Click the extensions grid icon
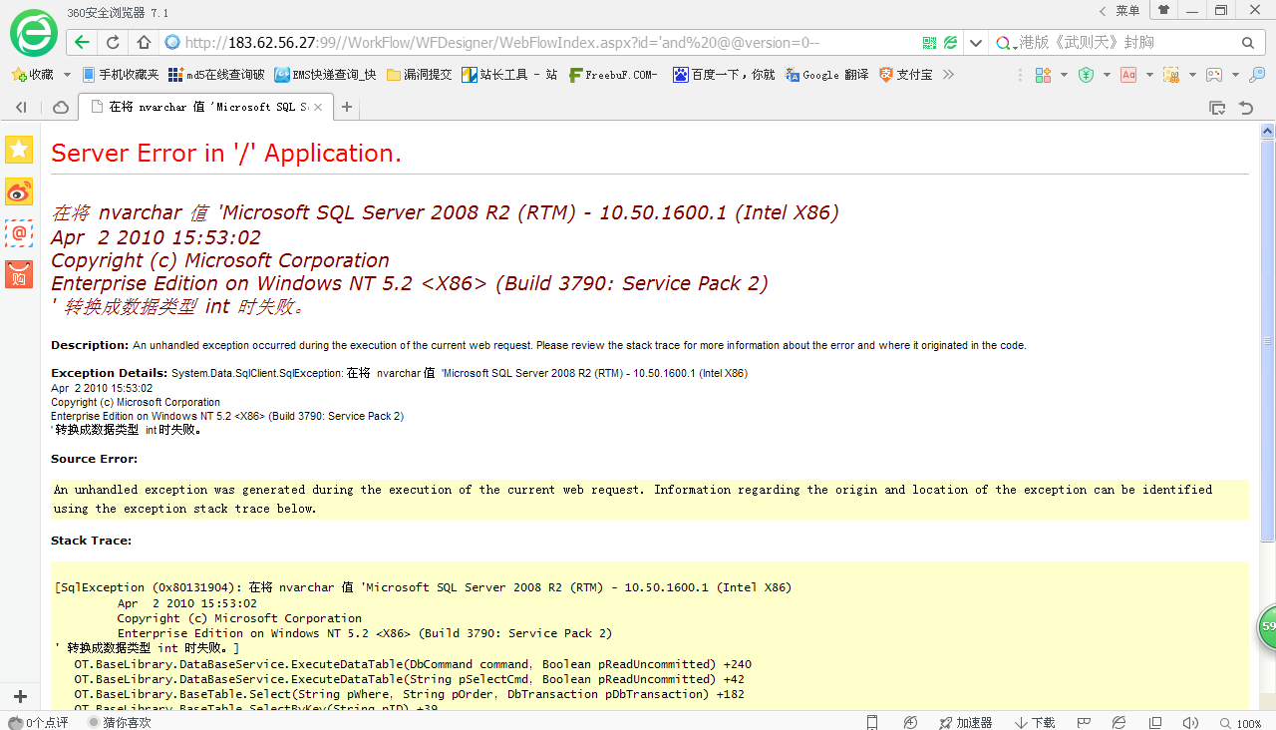Viewport: 1276px width, 730px height. (x=1043, y=75)
